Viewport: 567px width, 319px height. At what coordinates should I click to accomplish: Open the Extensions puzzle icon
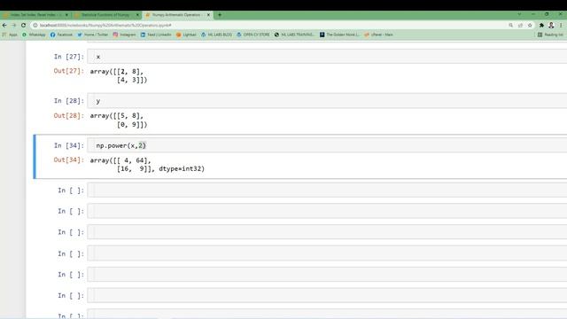[541, 26]
